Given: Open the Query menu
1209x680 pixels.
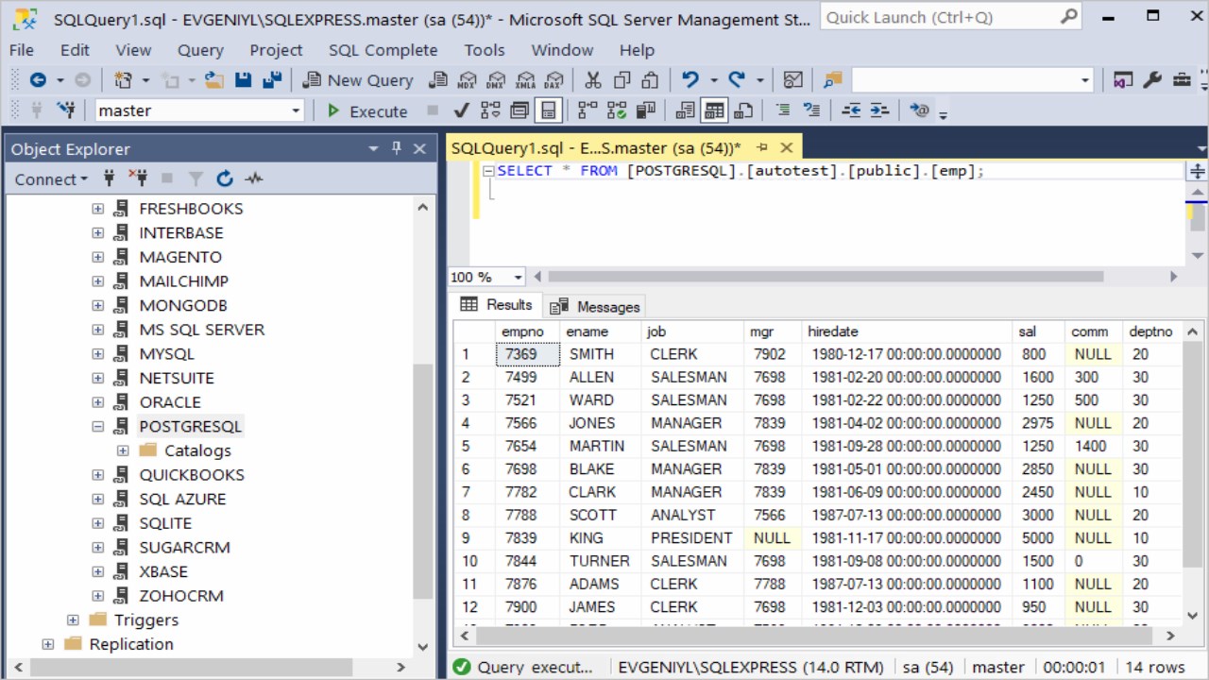Looking at the screenshot, I should click(200, 50).
